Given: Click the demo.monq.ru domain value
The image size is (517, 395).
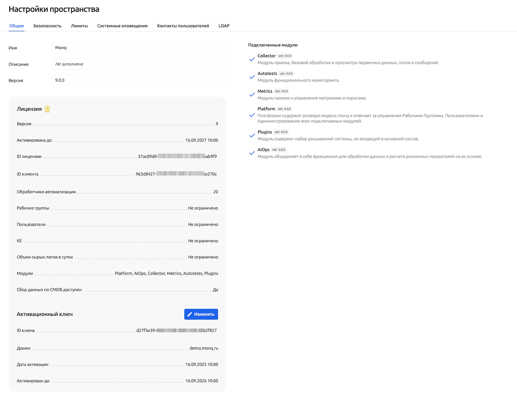Looking at the screenshot, I should pyautogui.click(x=203, y=348).
